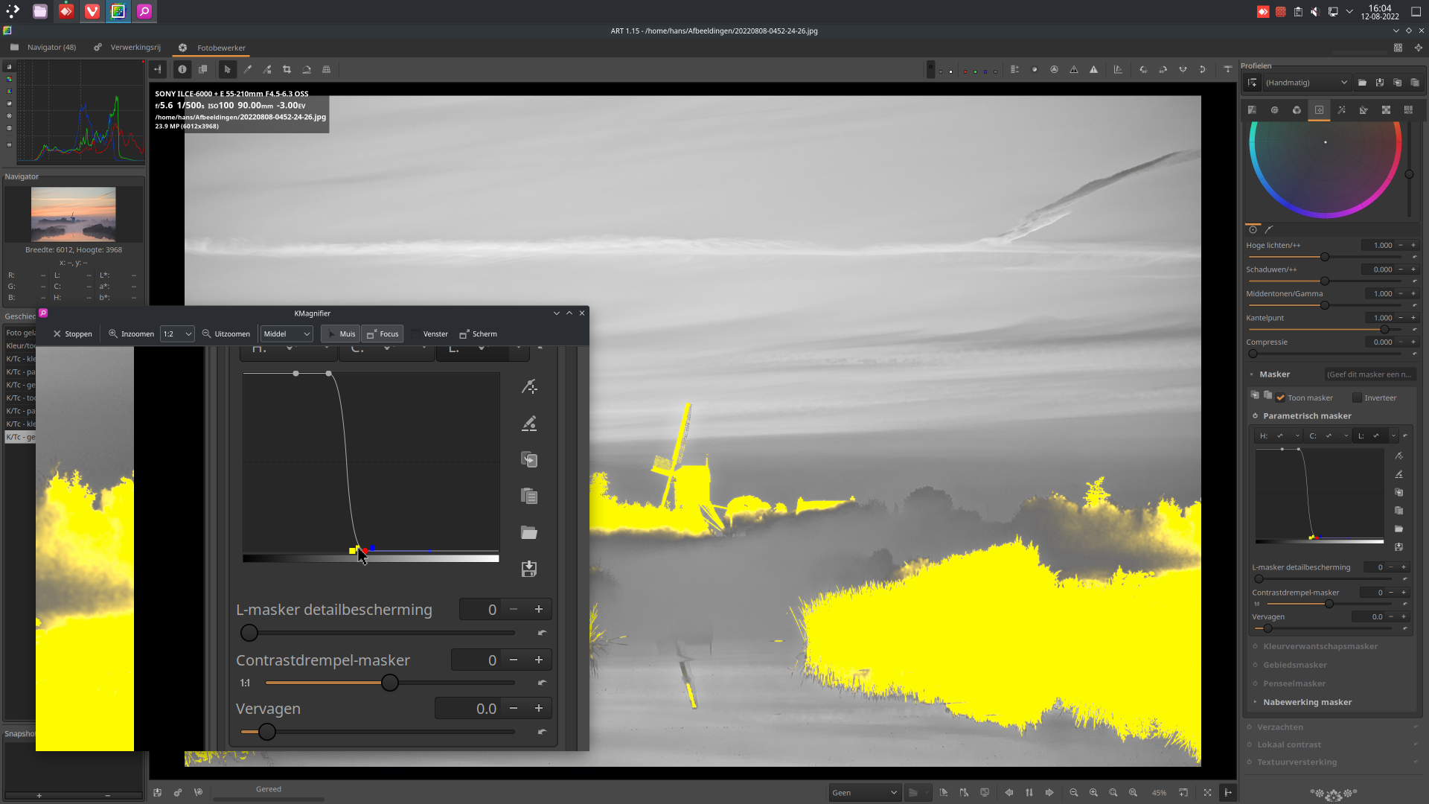The width and height of the screenshot is (1429, 804).
Task: Click the Compressie slider handle
Action: (1253, 354)
